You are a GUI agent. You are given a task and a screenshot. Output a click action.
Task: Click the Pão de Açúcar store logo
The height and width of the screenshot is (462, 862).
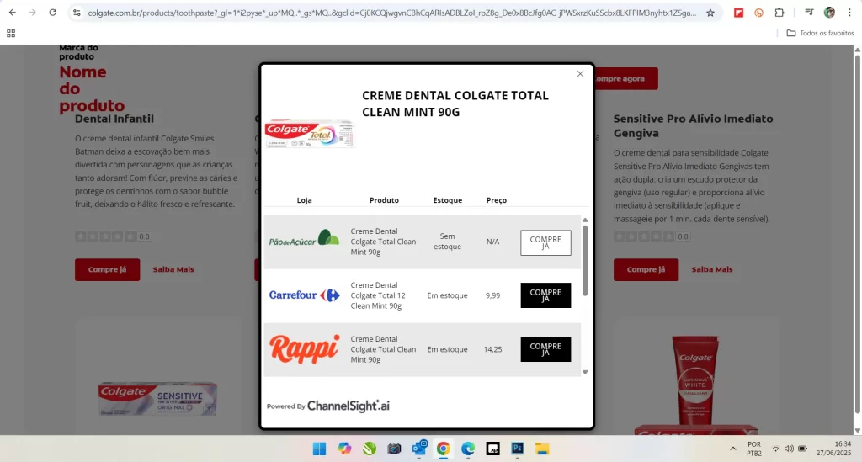[304, 238]
